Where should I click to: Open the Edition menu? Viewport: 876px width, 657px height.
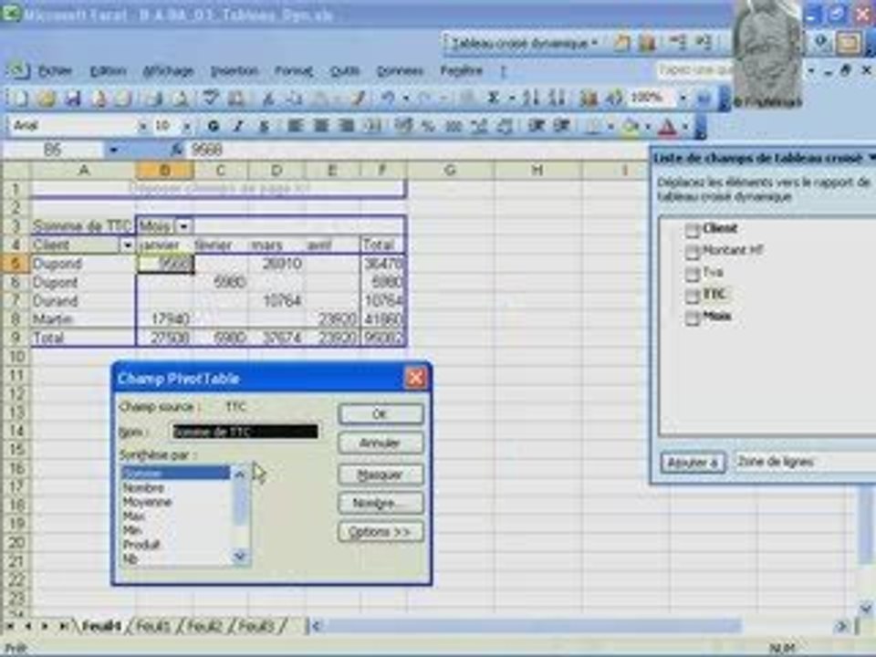tap(108, 71)
